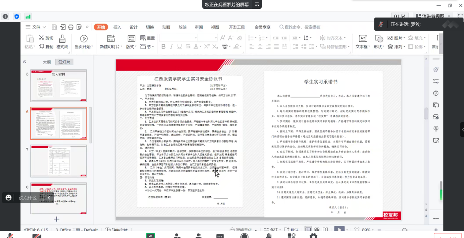Toggle Underline formatting
The image size is (464, 238).
pyautogui.click(x=179, y=47)
